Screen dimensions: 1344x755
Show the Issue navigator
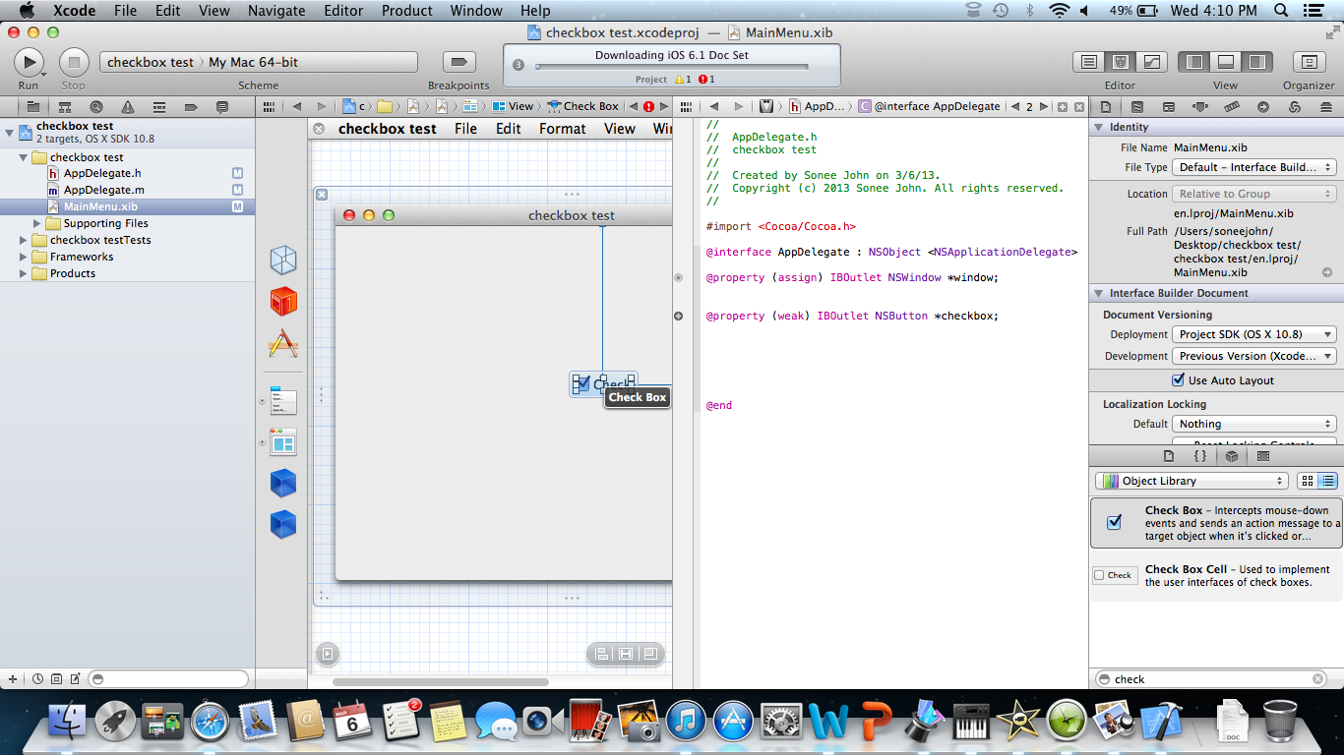click(128, 106)
